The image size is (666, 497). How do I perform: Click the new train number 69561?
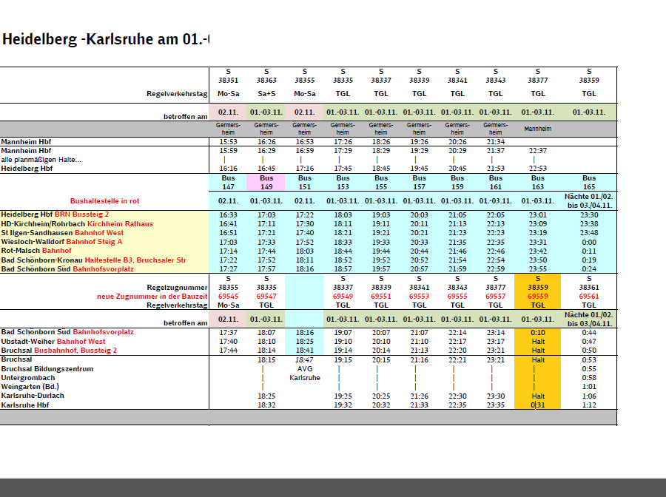click(589, 297)
